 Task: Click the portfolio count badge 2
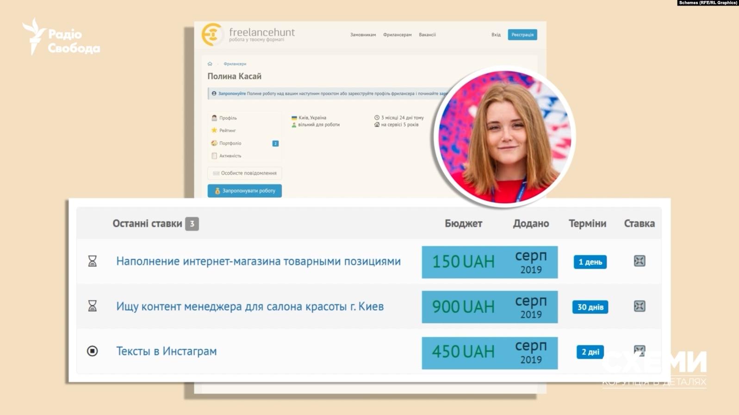pyautogui.click(x=275, y=143)
